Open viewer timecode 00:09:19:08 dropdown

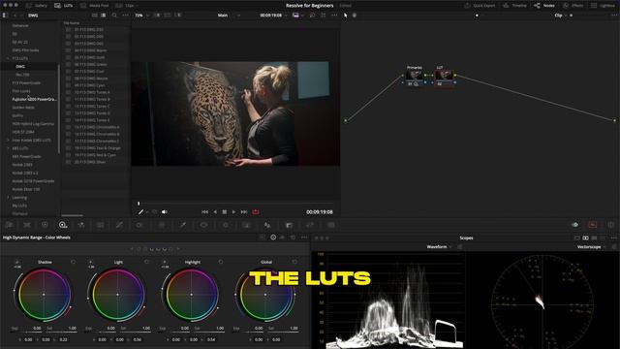click(x=273, y=16)
